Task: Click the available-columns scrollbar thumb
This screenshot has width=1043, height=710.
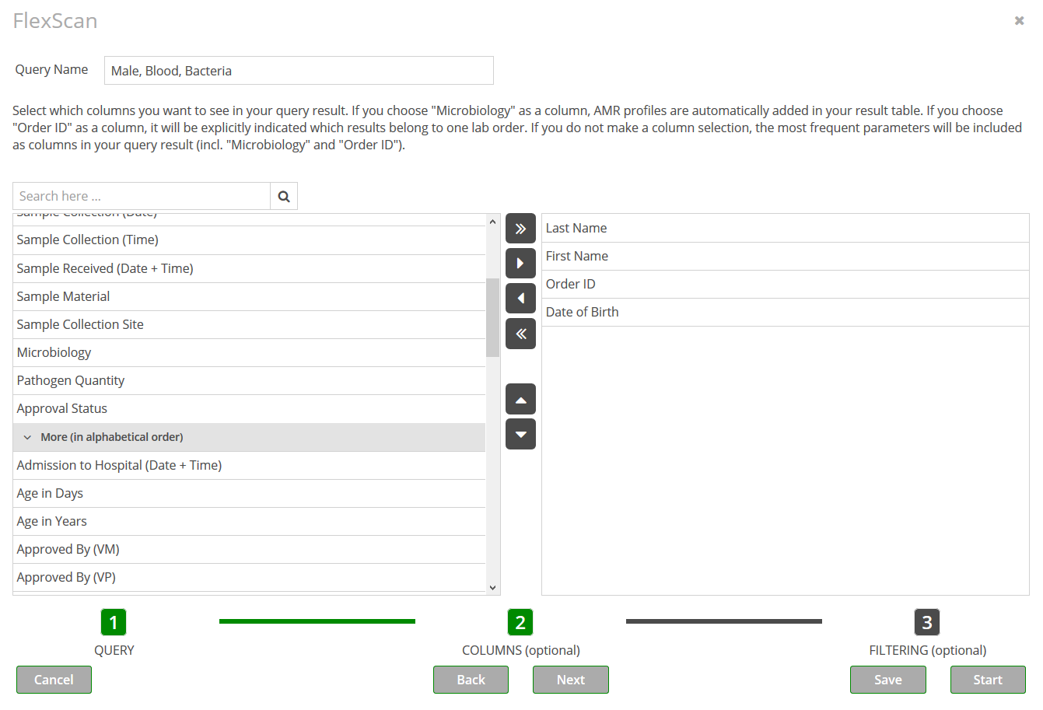Action: pyautogui.click(x=492, y=317)
